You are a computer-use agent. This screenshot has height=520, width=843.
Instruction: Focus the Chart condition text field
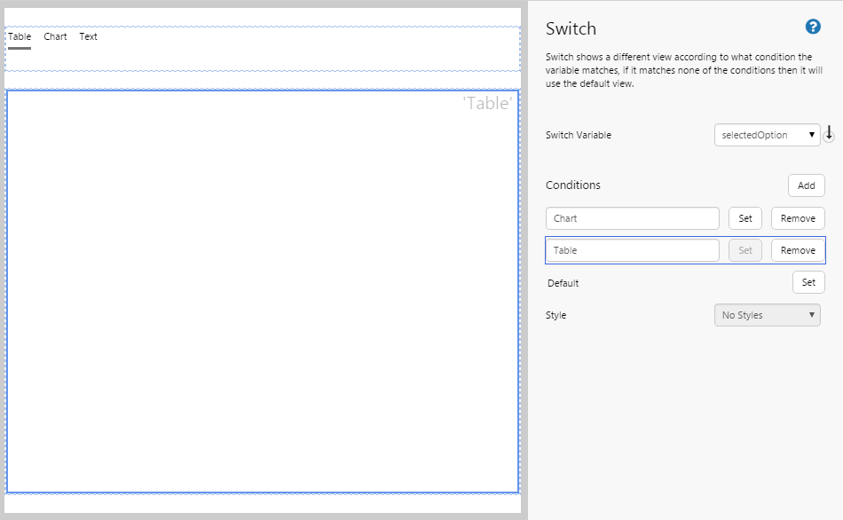[x=632, y=218]
